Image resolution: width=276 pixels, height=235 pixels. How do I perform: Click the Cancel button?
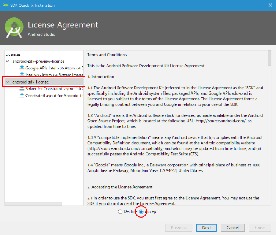232,227
